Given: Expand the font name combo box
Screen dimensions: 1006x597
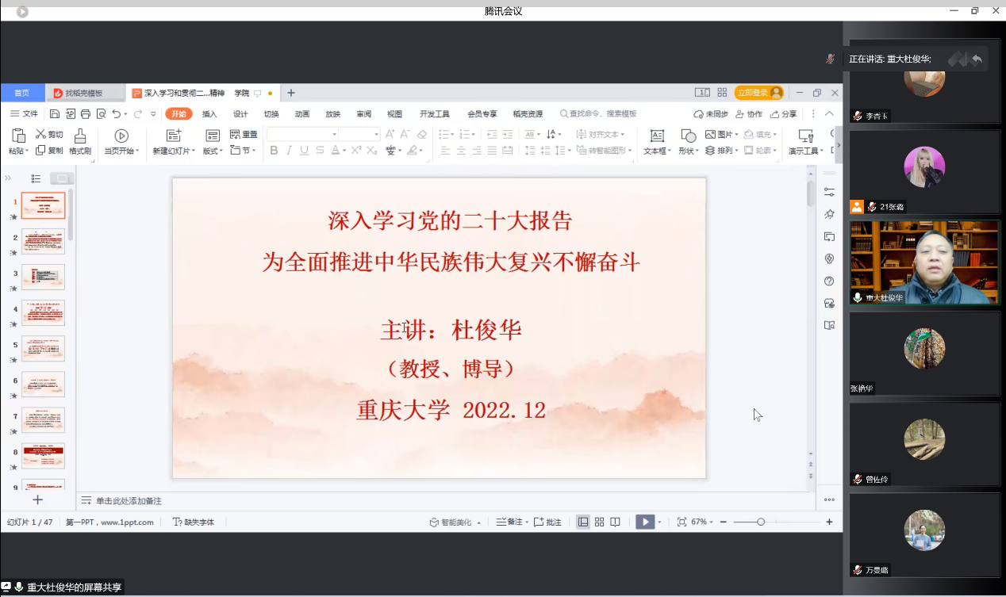Looking at the screenshot, I should click(335, 135).
